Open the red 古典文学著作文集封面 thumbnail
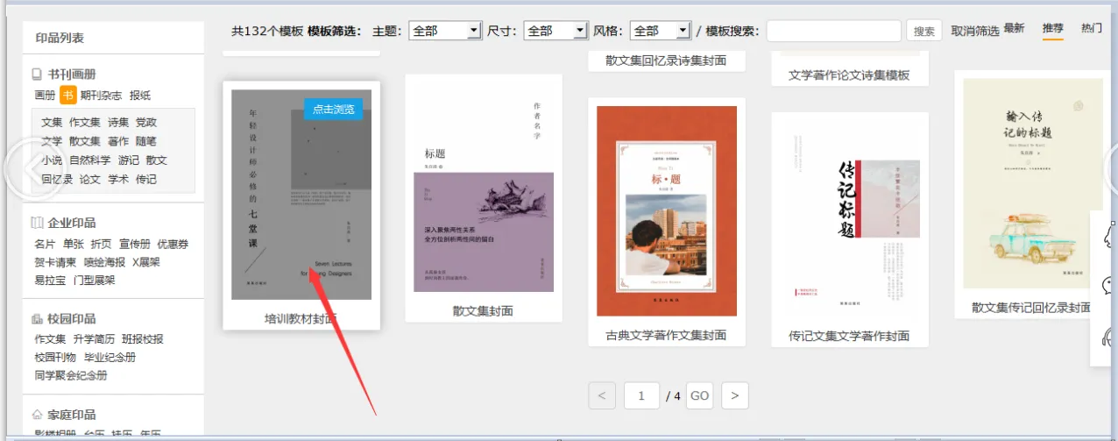The image size is (1118, 441). (x=667, y=211)
